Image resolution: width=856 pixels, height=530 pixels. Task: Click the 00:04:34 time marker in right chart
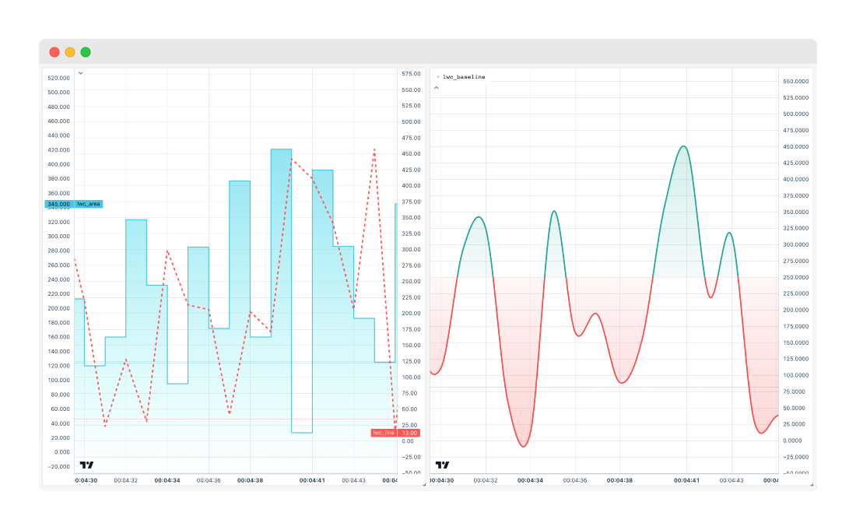click(x=530, y=480)
